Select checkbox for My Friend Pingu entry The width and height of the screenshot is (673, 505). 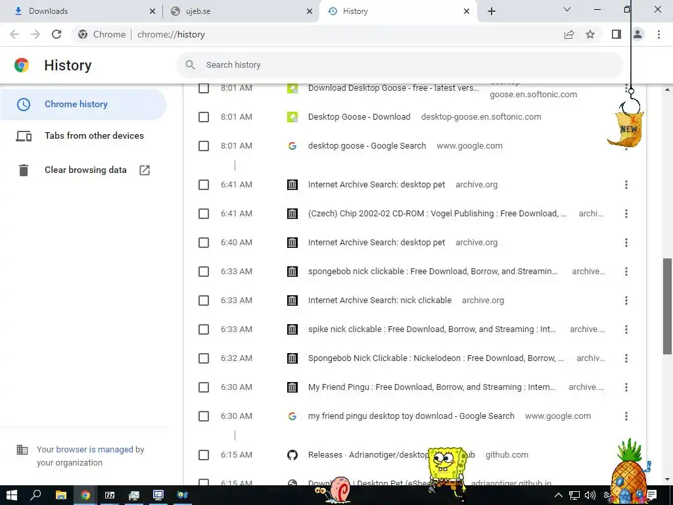204,387
